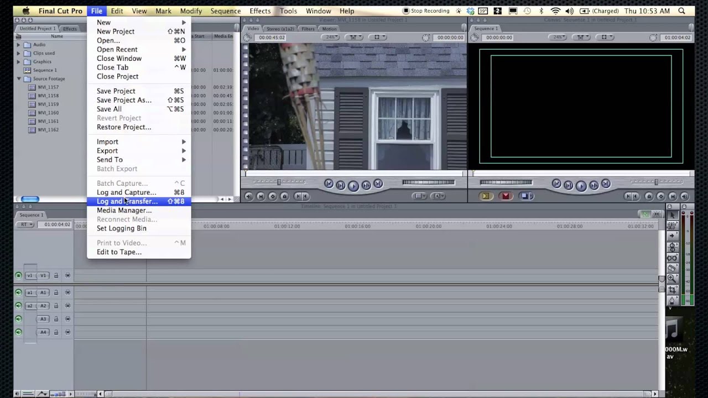Viewport: 708px width, 398px height.
Task: Toggle A2 track audible control
Action: tap(18, 306)
